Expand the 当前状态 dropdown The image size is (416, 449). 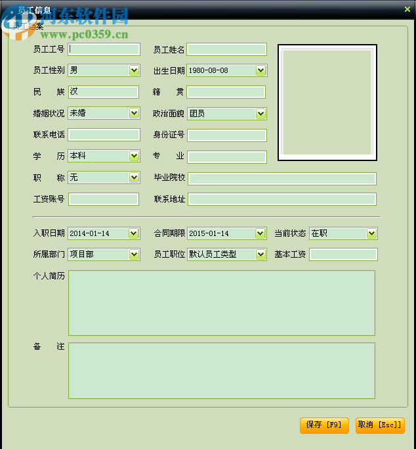371,233
